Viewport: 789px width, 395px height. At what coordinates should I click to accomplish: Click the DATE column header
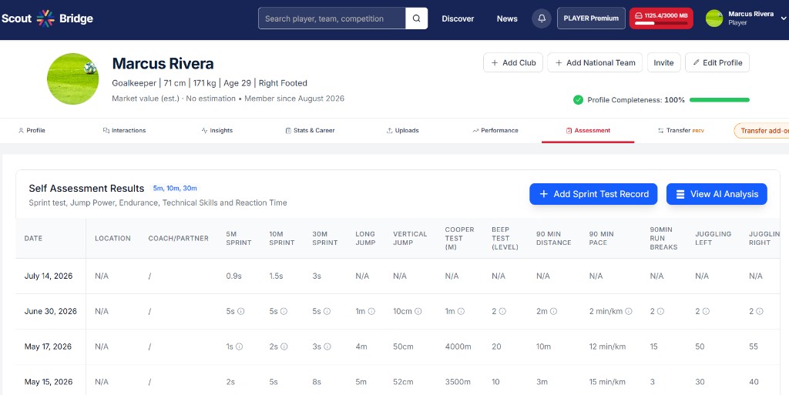click(x=33, y=238)
